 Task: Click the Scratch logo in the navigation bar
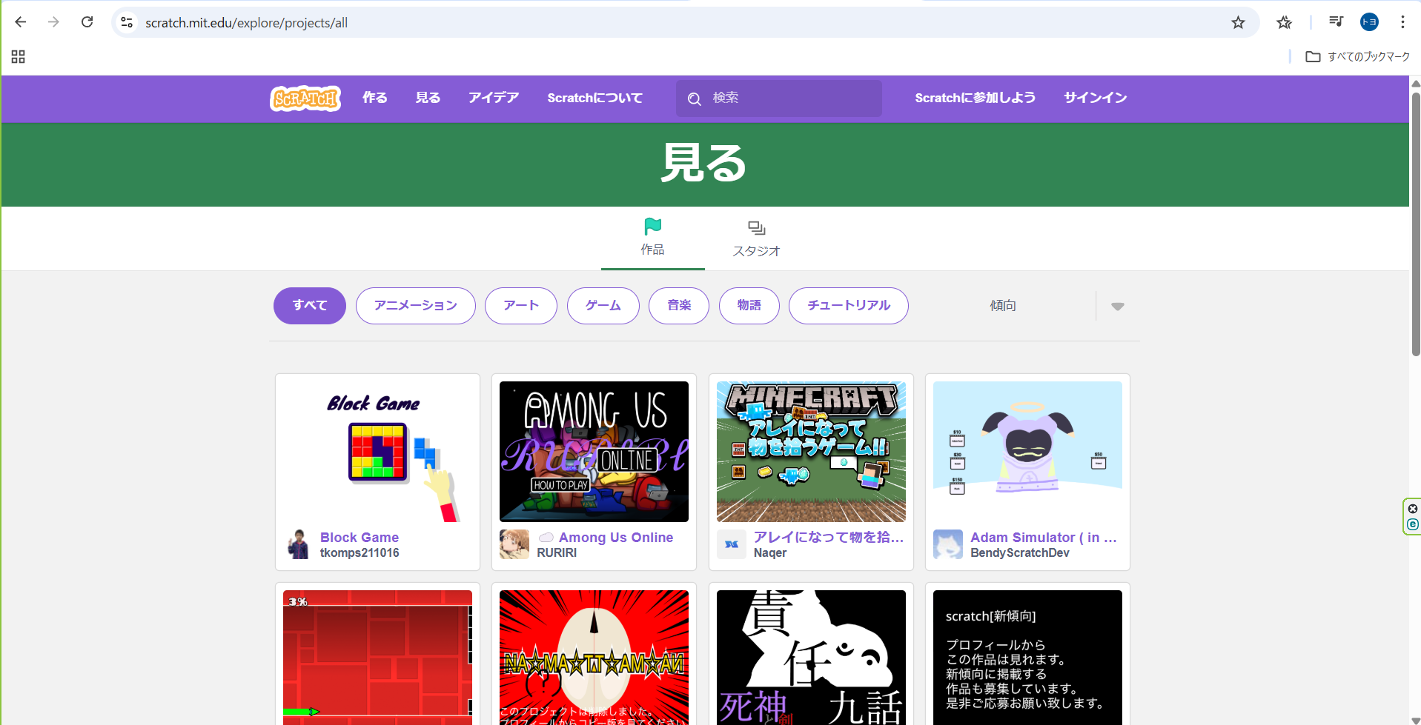click(x=305, y=98)
